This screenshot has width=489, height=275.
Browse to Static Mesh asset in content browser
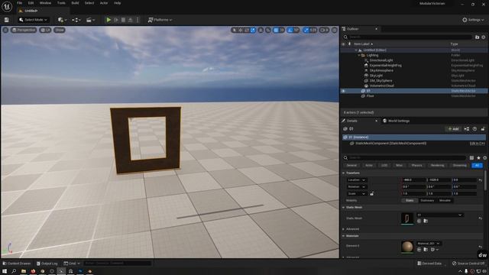[426, 221]
